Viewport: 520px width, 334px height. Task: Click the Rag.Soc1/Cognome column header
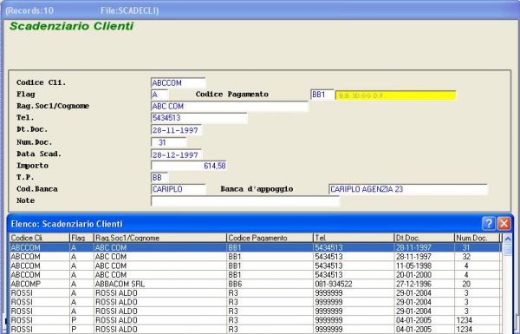click(x=159, y=238)
